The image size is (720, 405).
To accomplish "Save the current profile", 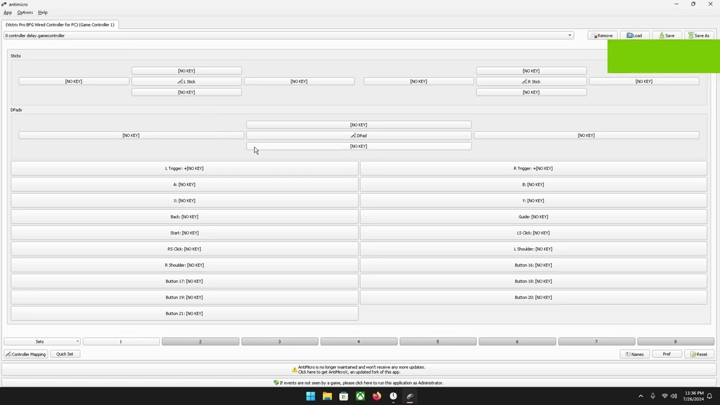I will pos(667,35).
